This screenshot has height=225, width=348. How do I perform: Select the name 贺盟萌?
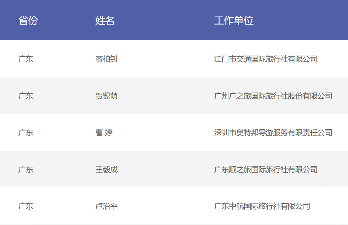[106, 96]
